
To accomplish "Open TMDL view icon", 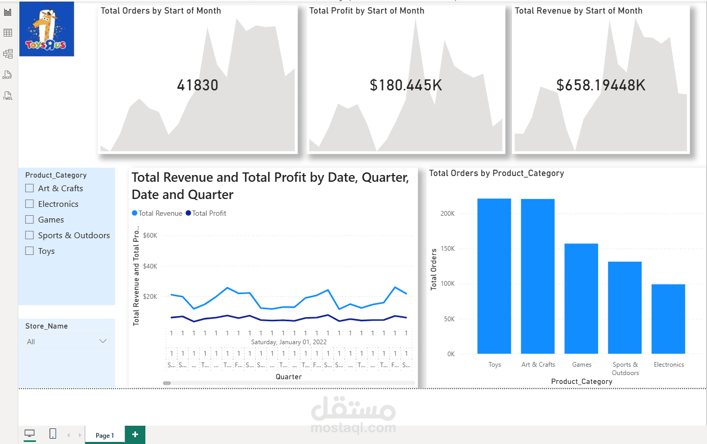I will coord(7,96).
